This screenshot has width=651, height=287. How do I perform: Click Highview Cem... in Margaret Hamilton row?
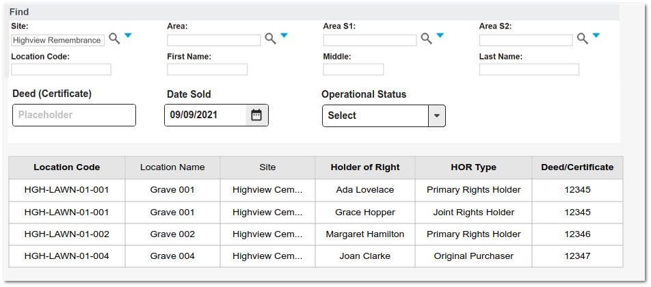tap(267, 234)
